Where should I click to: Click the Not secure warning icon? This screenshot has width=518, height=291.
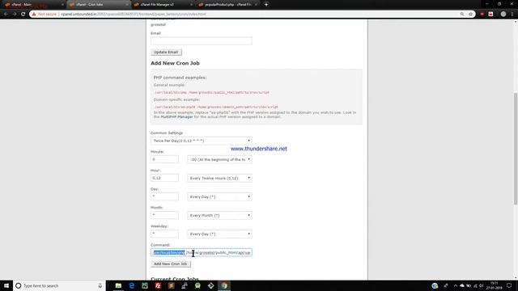click(x=34, y=15)
